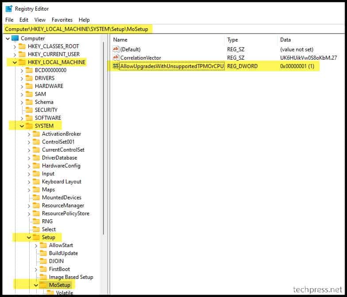Open the Help menu

pyautogui.click(x=84, y=20)
